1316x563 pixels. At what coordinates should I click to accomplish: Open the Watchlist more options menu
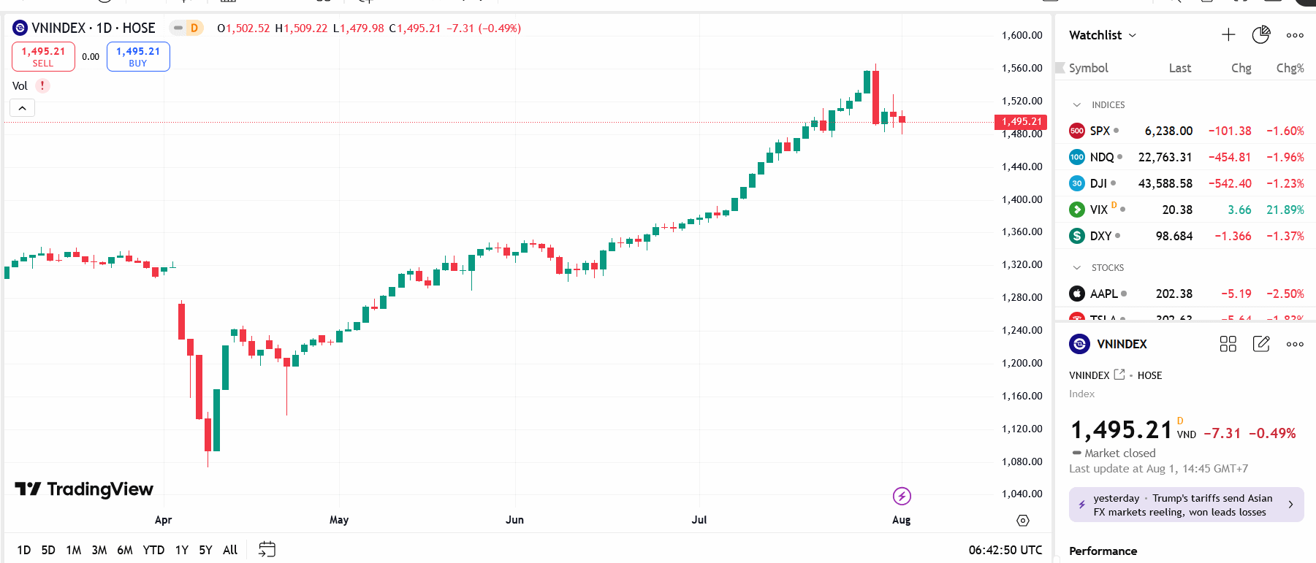click(x=1295, y=35)
